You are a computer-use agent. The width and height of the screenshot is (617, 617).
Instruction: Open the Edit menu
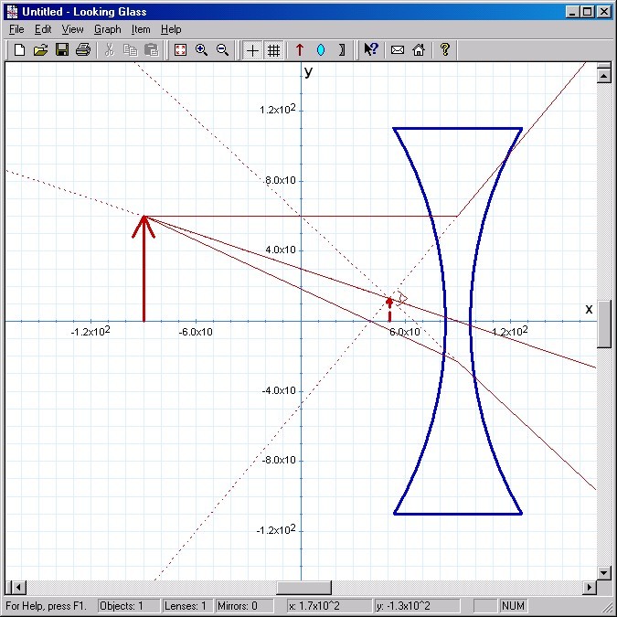43,29
